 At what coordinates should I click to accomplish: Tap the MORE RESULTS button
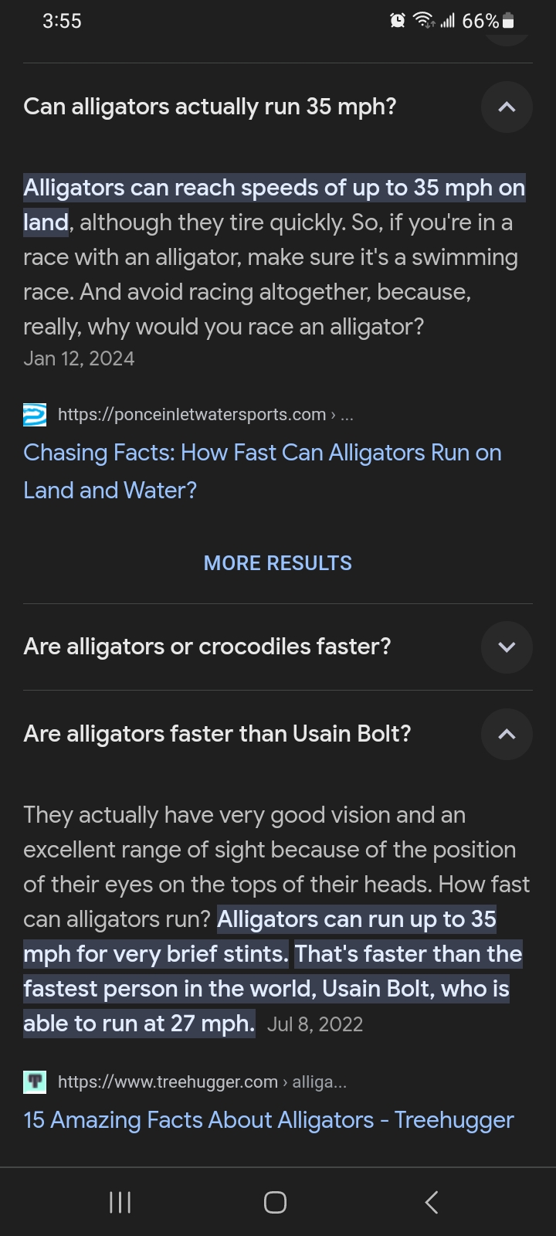(278, 563)
